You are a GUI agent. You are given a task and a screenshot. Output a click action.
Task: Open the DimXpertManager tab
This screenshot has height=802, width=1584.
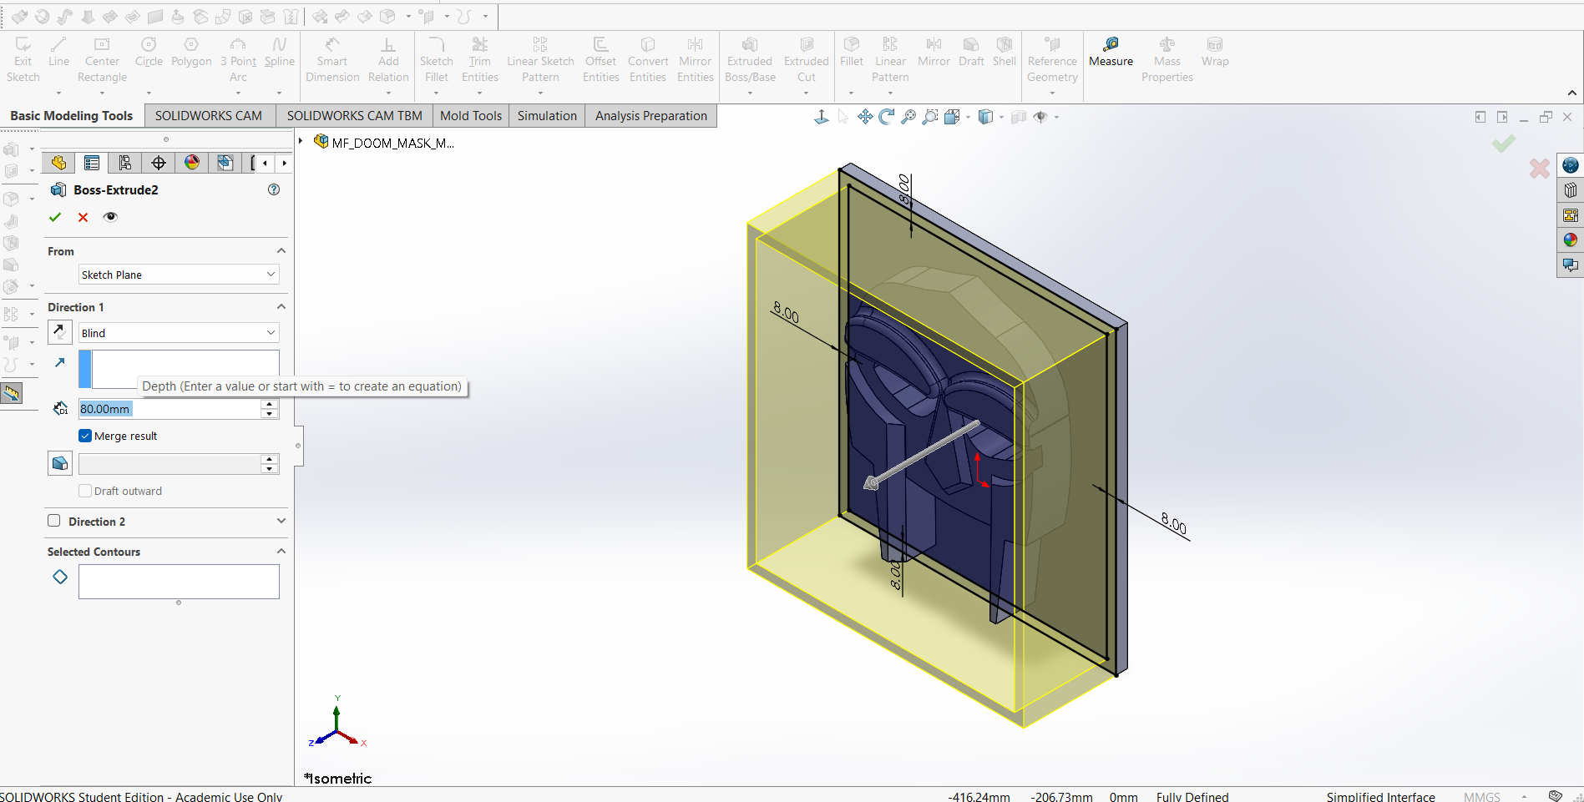click(x=159, y=163)
